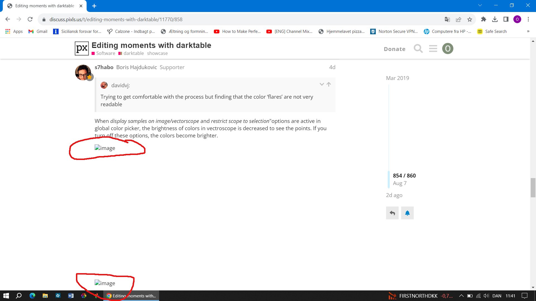Click the topic timeline scroller at 854 / 860
The image size is (536, 301).
click(404, 176)
